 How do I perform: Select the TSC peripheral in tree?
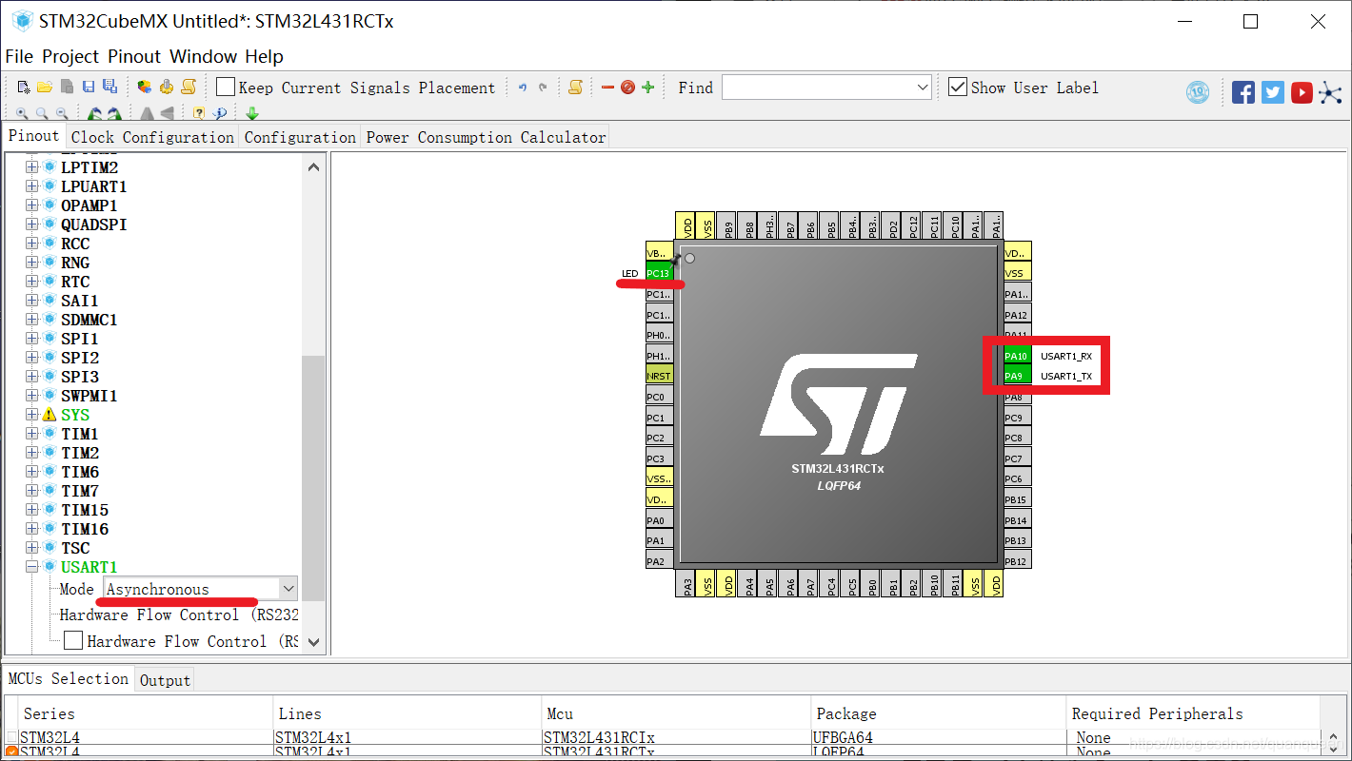(x=75, y=548)
